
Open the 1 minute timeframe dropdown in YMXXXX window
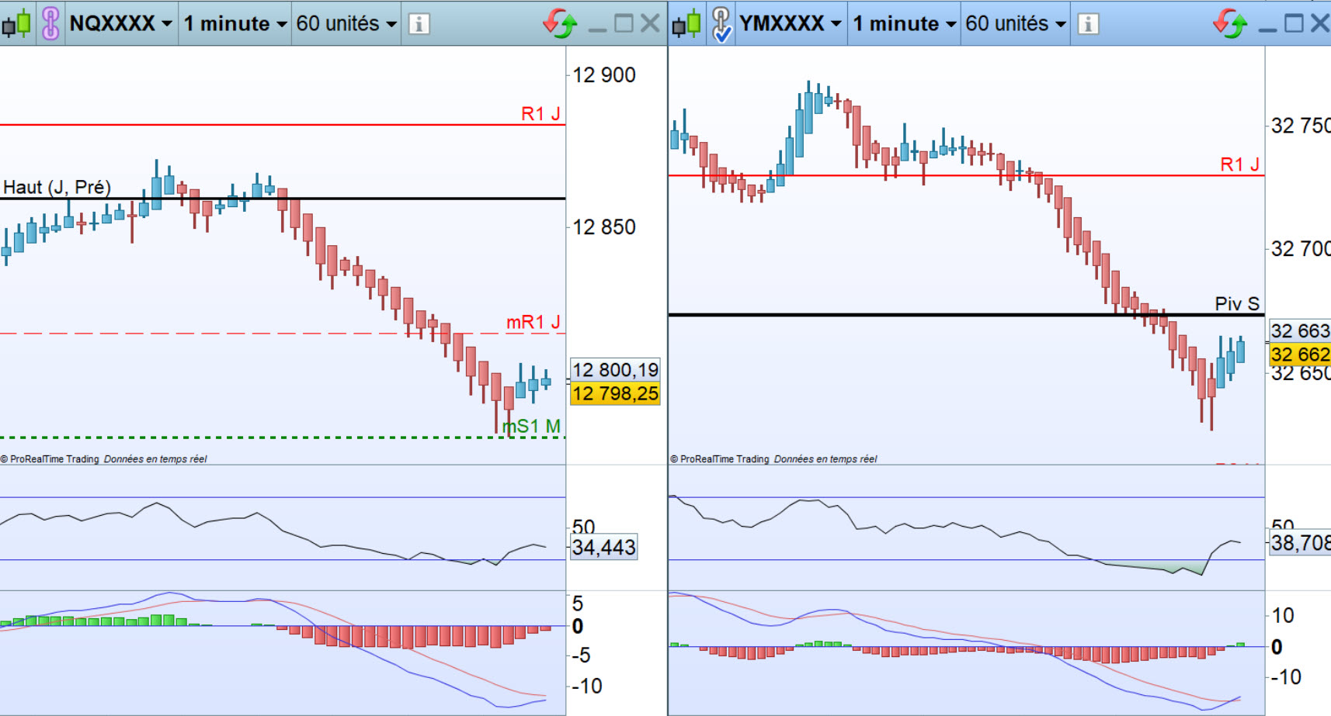(x=905, y=24)
